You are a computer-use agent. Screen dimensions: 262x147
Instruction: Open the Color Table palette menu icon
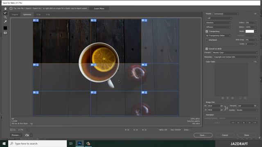(x=255, y=62)
